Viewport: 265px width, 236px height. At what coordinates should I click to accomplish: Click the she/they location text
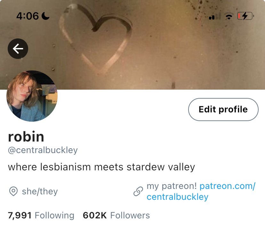coord(40,191)
